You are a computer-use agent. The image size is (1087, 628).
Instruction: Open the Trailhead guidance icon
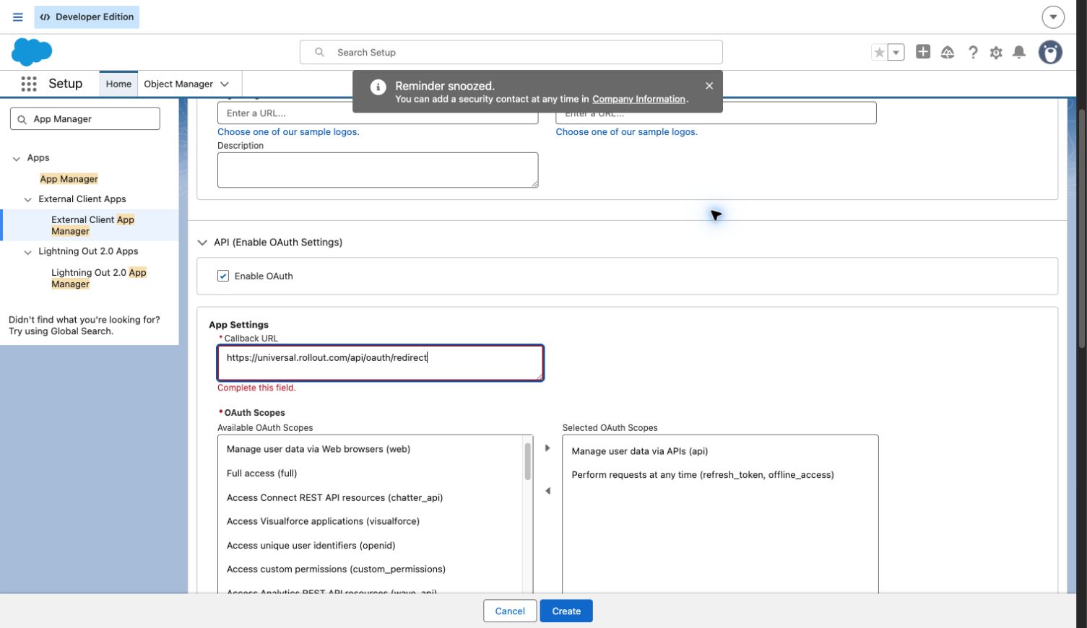[948, 52]
